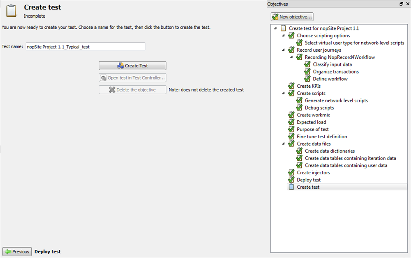The width and height of the screenshot is (411, 258).
Task: Click the New objective button
Action: pyautogui.click(x=292, y=17)
